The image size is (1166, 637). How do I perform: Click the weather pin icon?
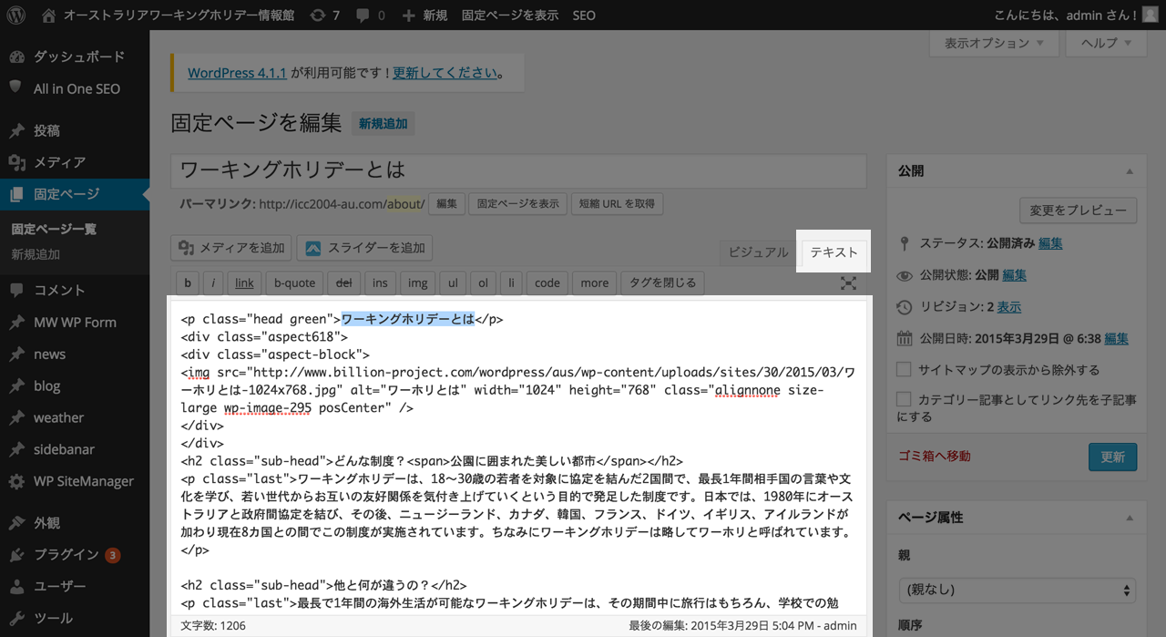click(x=16, y=417)
